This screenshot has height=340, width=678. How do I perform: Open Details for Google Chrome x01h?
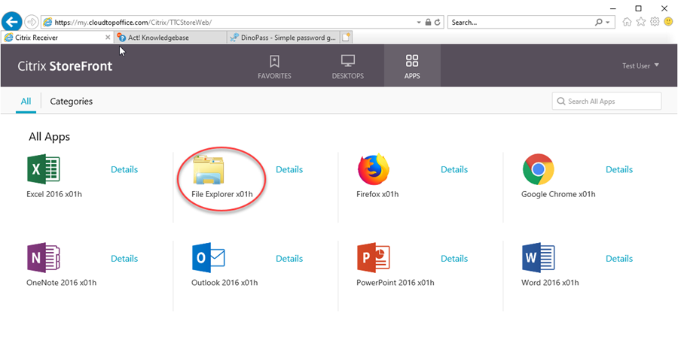click(x=619, y=169)
